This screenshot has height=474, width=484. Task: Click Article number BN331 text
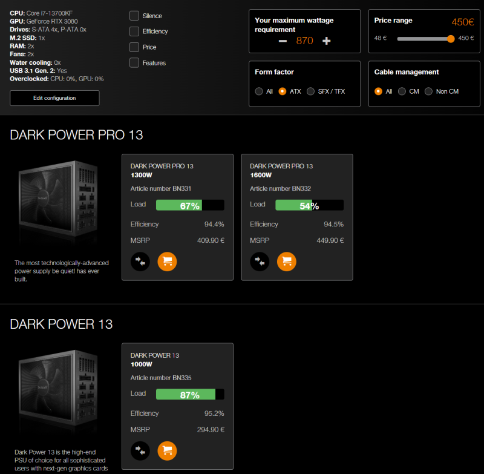[161, 188]
